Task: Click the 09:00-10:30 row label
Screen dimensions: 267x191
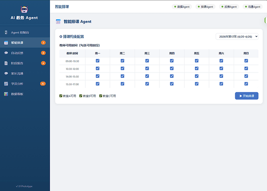Action: (x=72, y=61)
